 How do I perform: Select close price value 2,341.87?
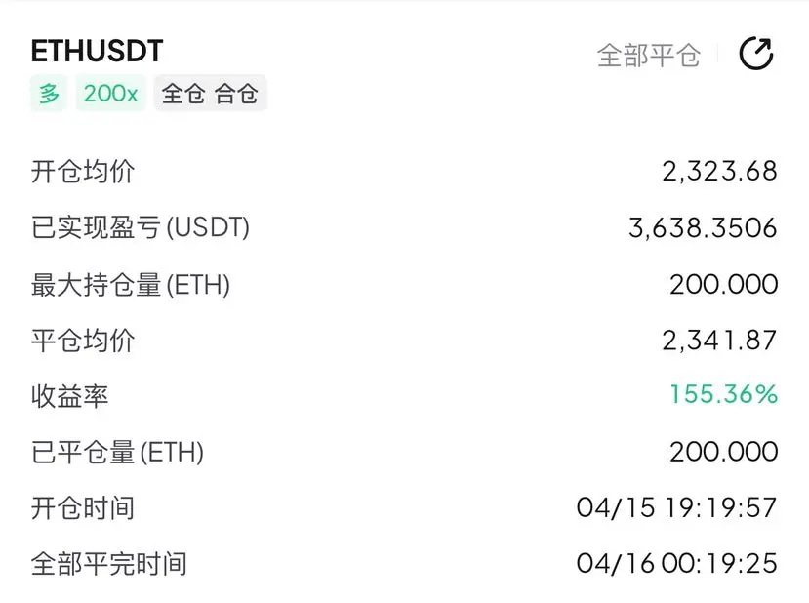[x=720, y=341]
